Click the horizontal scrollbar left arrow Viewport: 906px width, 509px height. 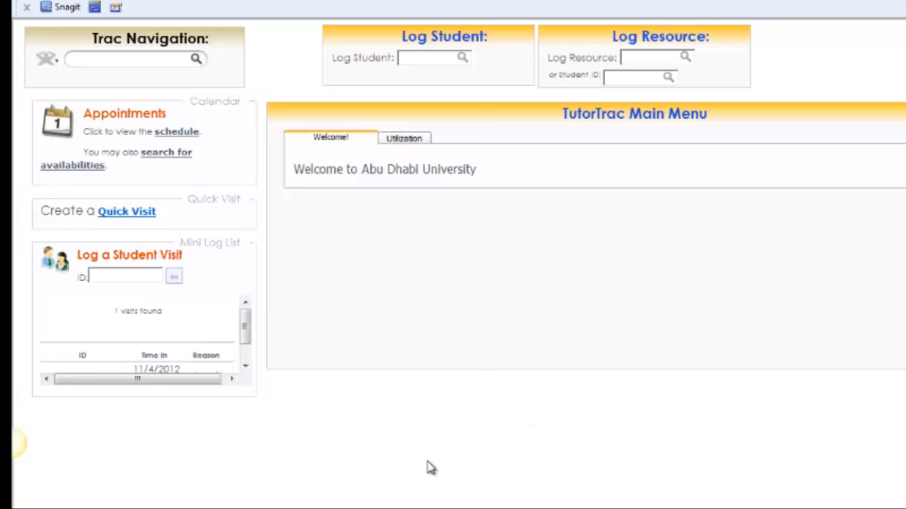point(46,379)
